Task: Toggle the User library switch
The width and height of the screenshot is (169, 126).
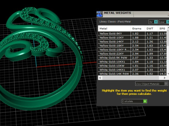Action: (x=164, y=22)
